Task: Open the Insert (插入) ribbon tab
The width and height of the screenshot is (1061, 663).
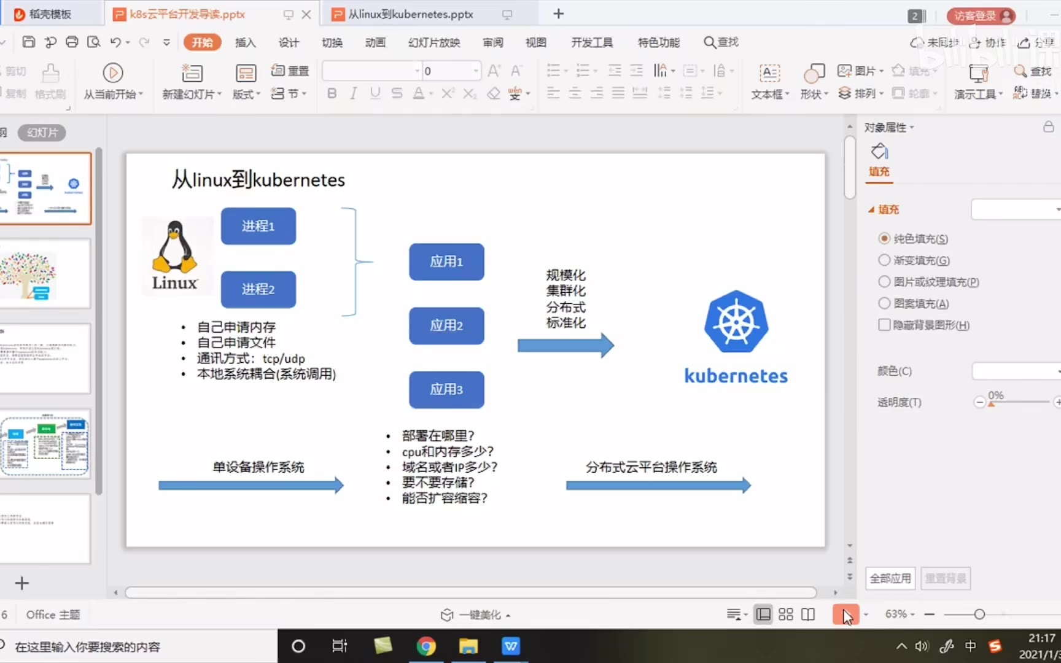Action: point(245,42)
